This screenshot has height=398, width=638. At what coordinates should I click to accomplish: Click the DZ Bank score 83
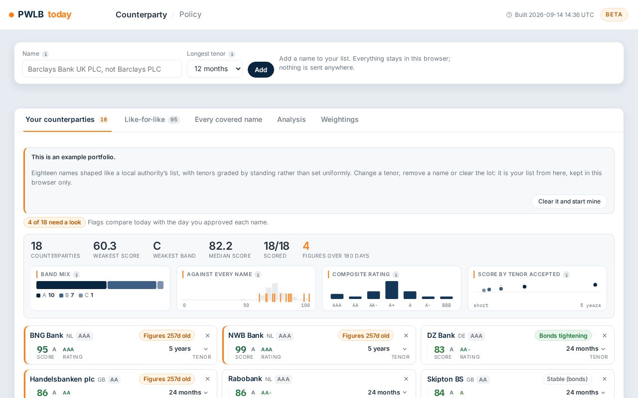[x=439, y=350]
